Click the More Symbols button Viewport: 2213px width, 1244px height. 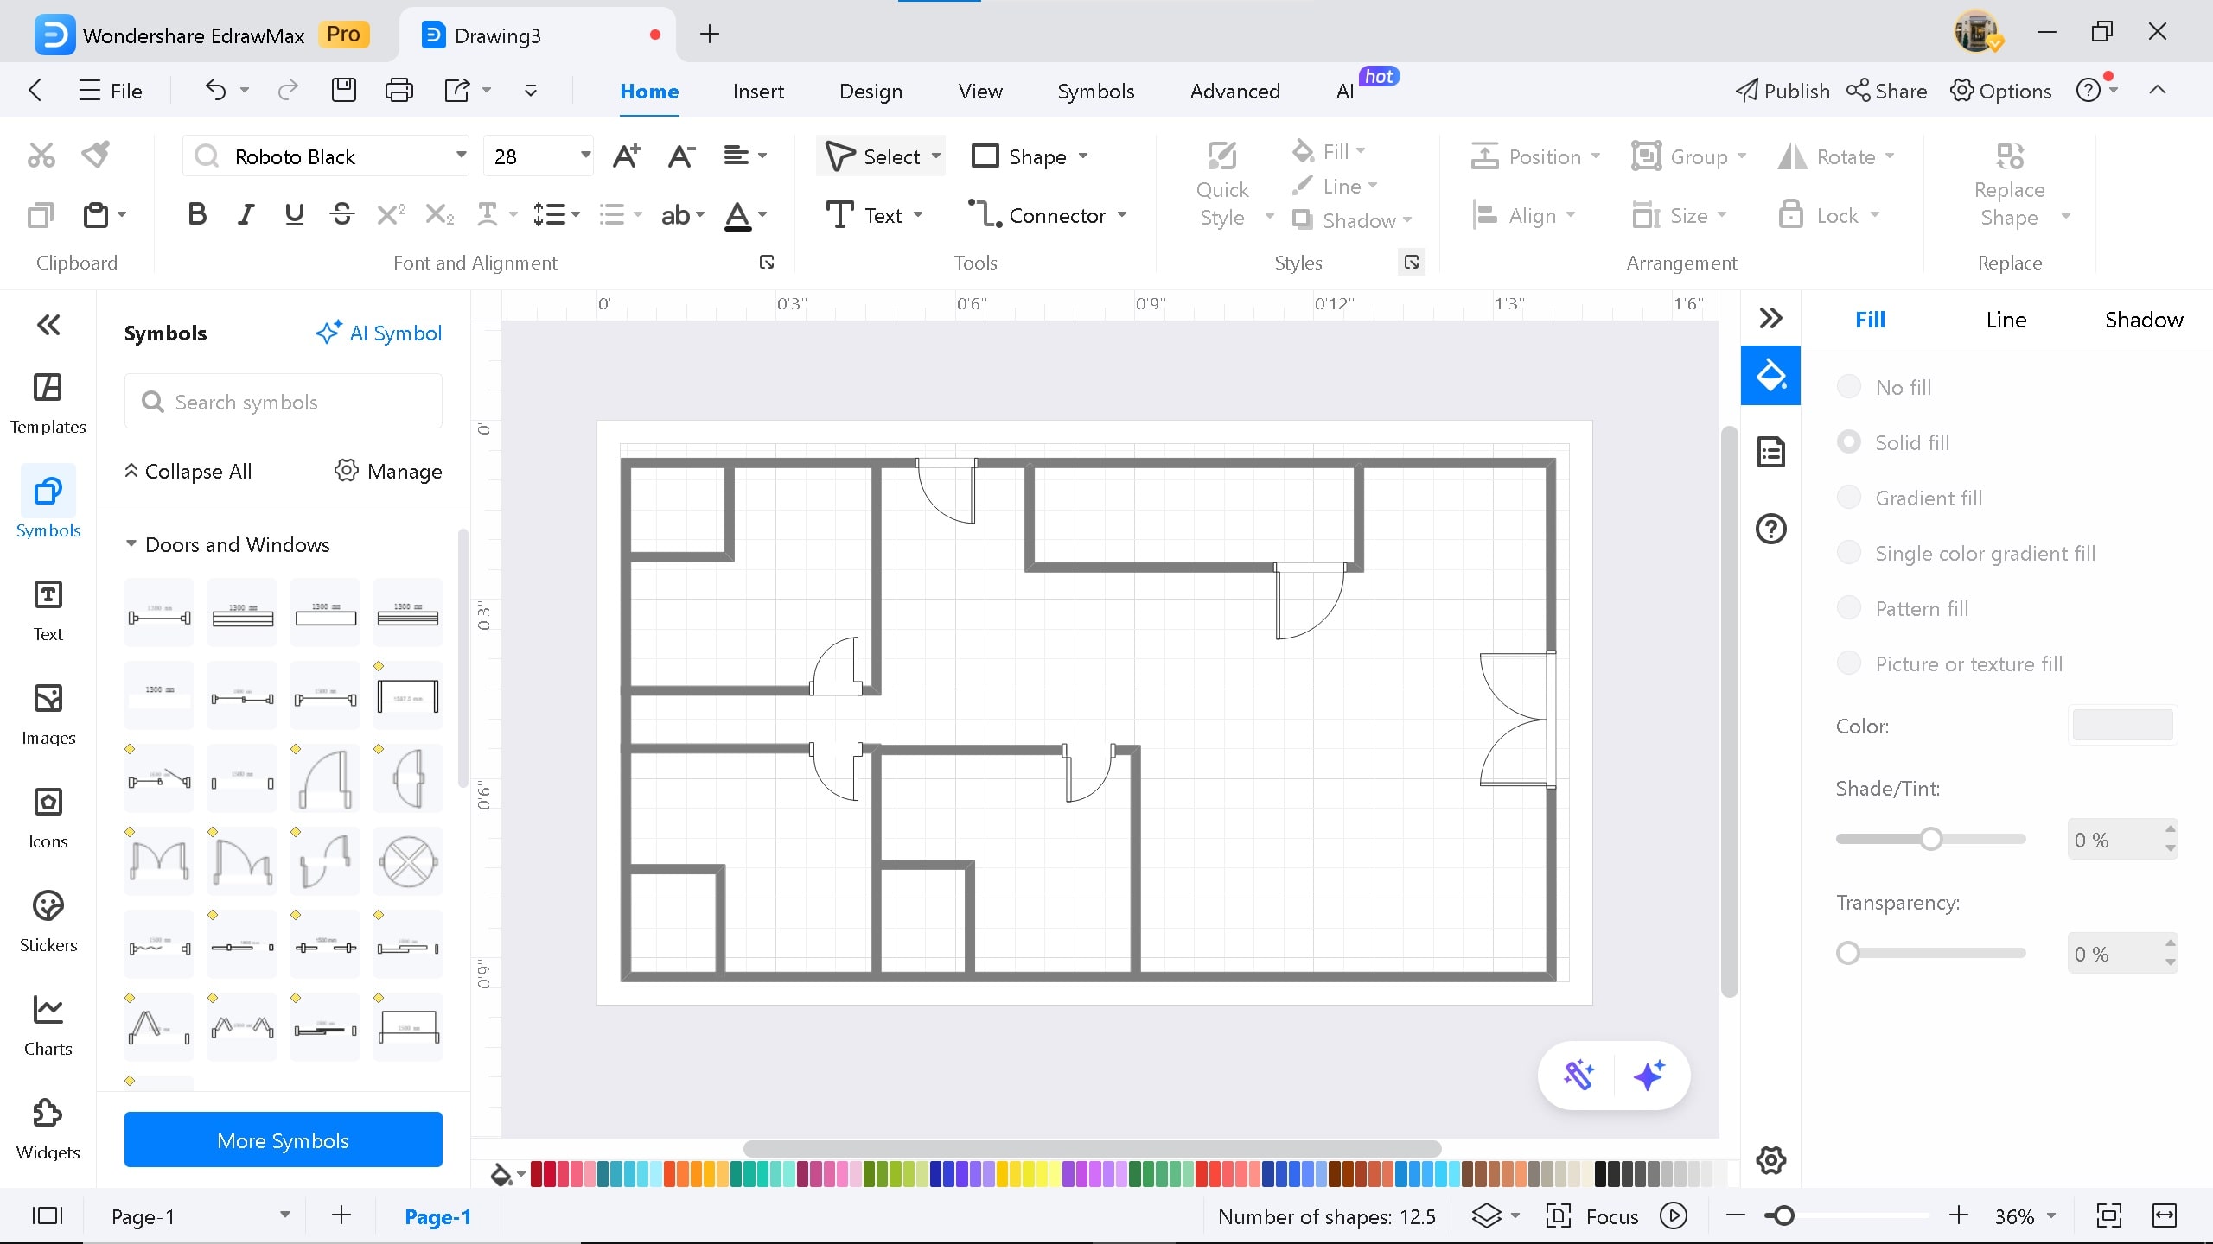point(284,1140)
